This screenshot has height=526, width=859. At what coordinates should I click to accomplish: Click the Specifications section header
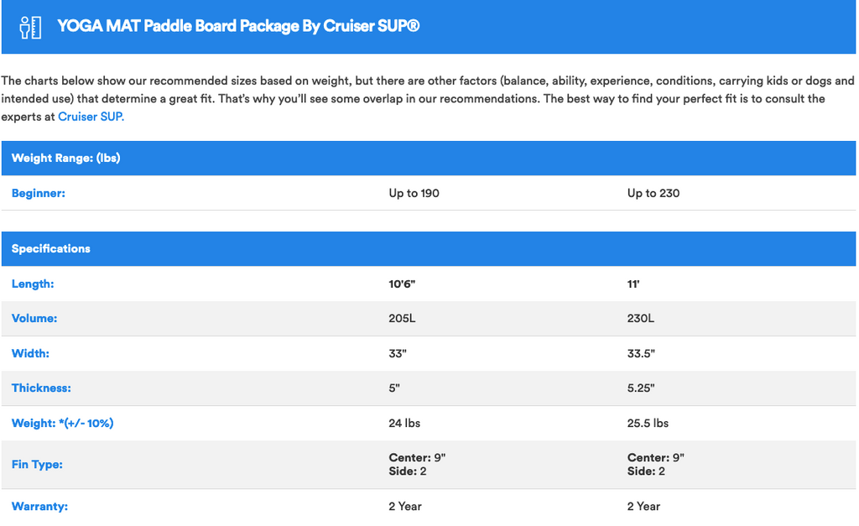point(51,249)
